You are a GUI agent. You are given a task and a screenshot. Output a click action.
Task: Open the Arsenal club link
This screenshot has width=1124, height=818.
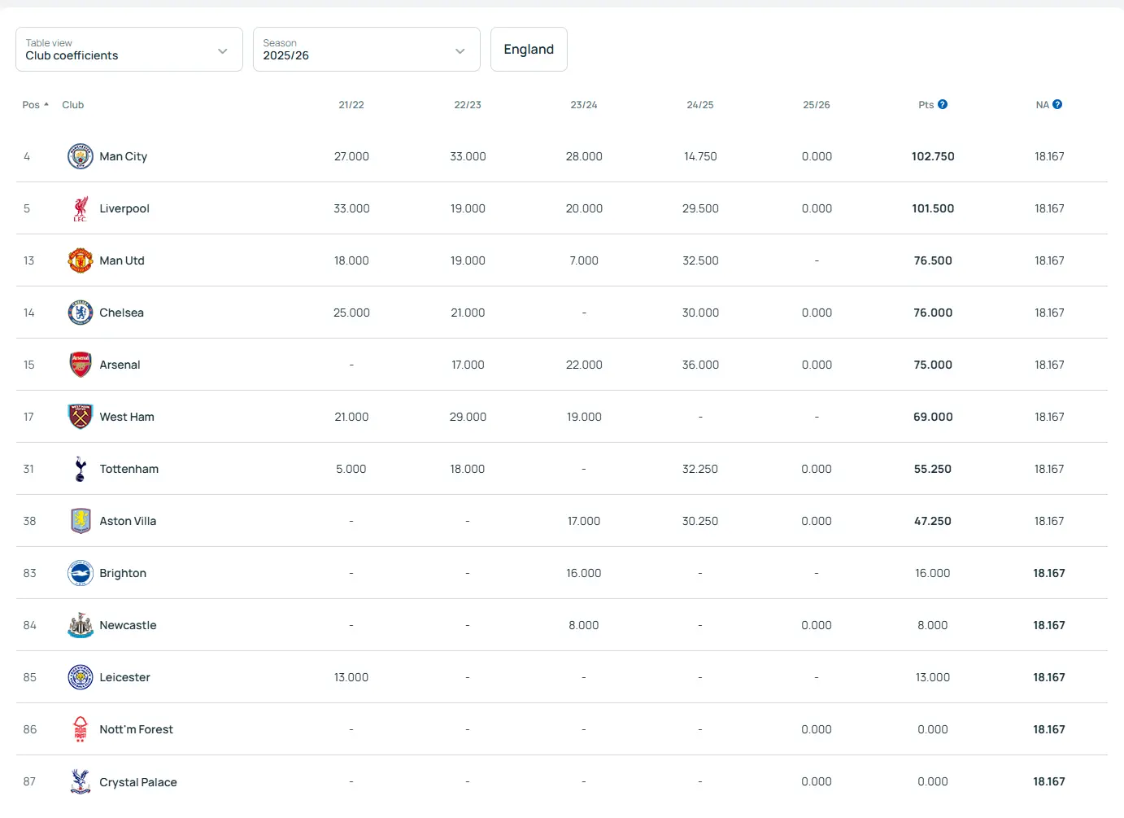click(120, 365)
